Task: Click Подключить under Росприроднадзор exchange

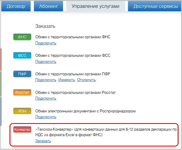Action: click(x=46, y=117)
